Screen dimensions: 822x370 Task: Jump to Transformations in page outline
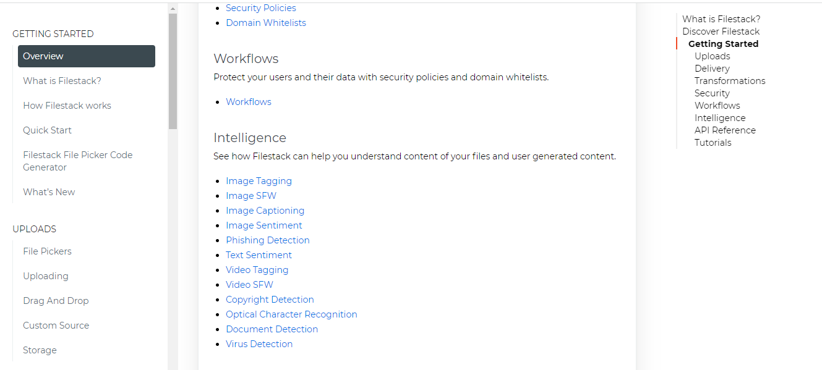729,81
